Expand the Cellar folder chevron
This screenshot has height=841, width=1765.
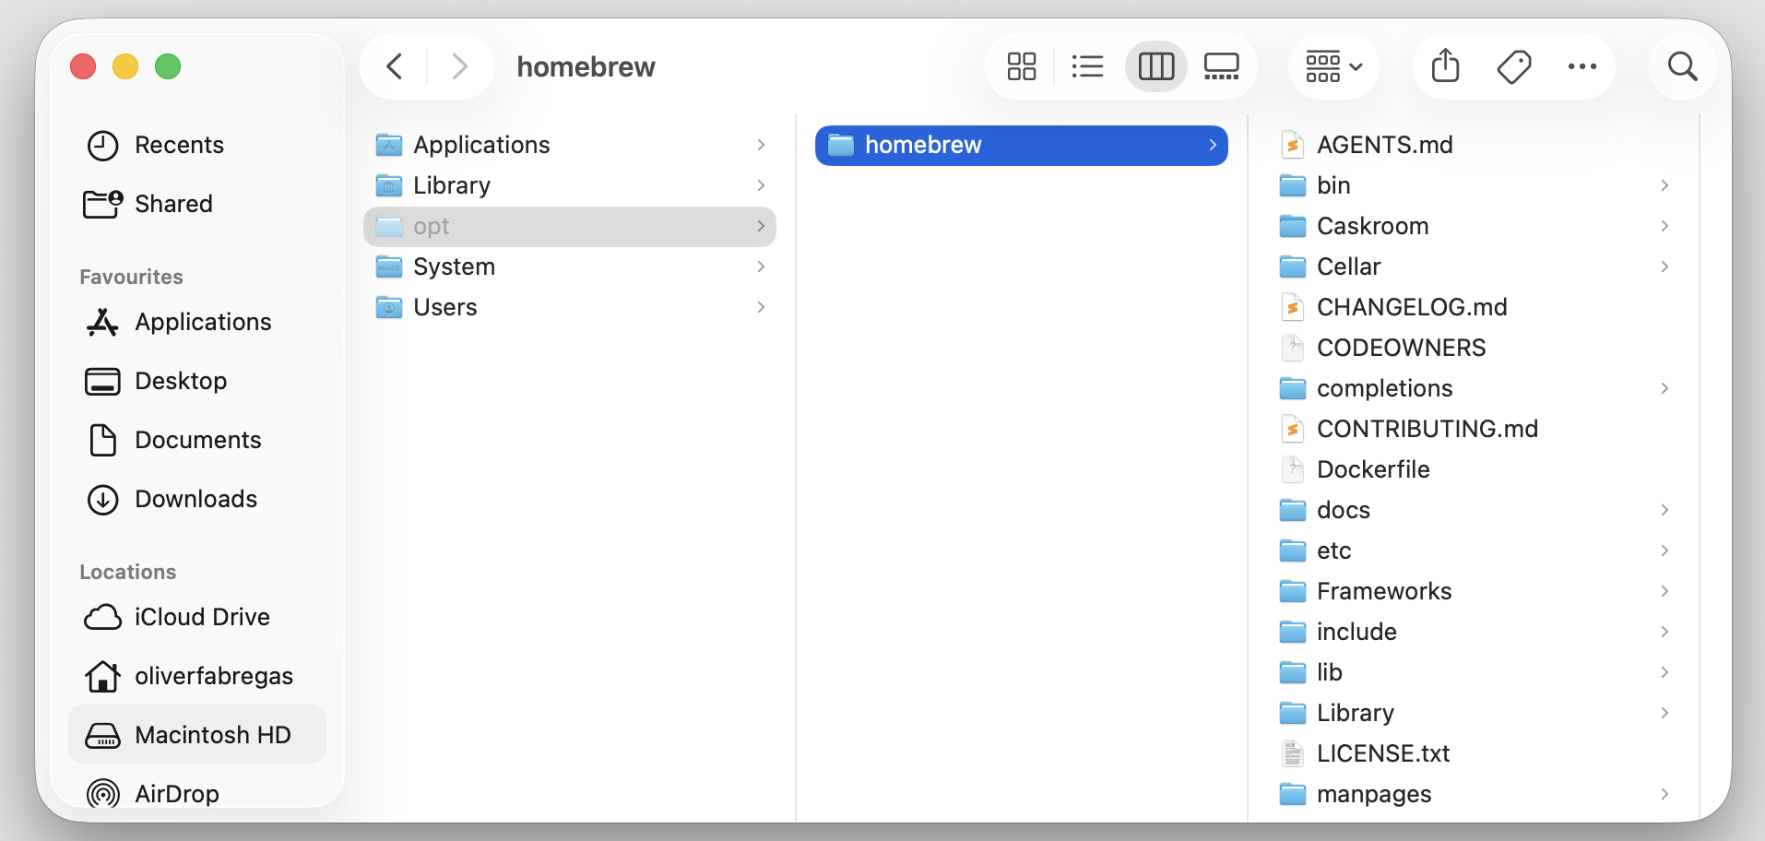click(1664, 267)
